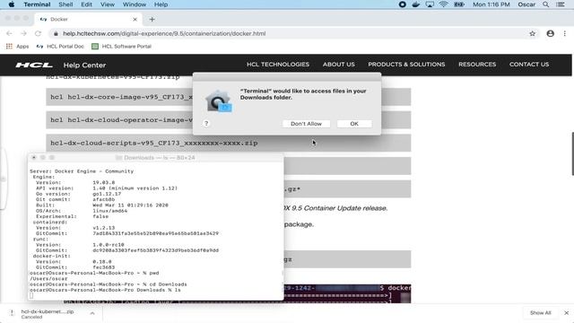
Task: Open CONTACT US nav item
Action: tap(529, 64)
